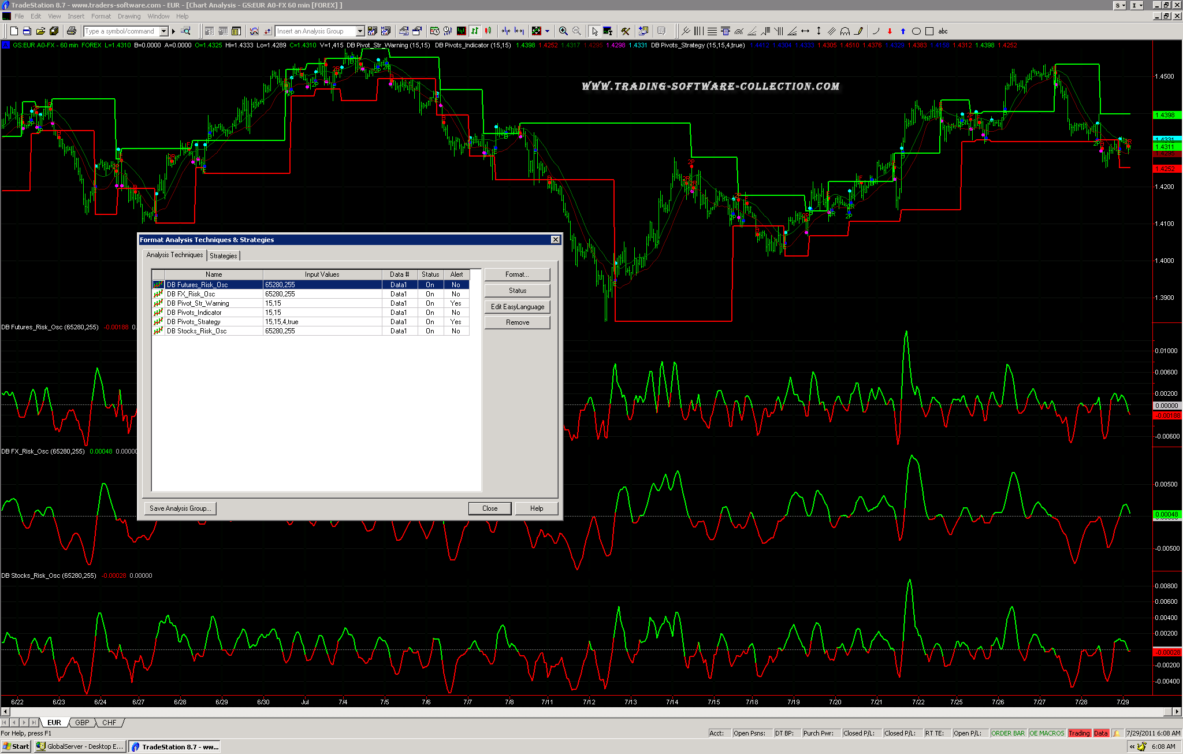The image size is (1183, 754).
Task: Select the Ellipse drawing tool
Action: tap(916, 31)
